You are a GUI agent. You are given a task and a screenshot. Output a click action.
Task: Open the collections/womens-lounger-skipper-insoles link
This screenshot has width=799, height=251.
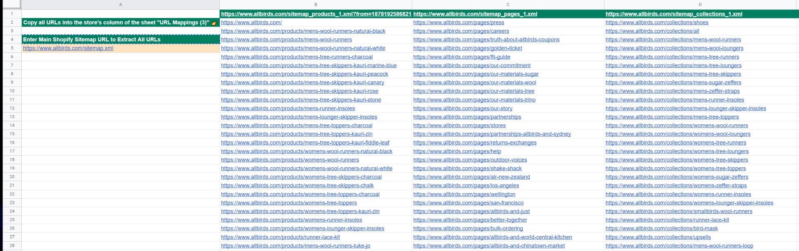(689, 203)
